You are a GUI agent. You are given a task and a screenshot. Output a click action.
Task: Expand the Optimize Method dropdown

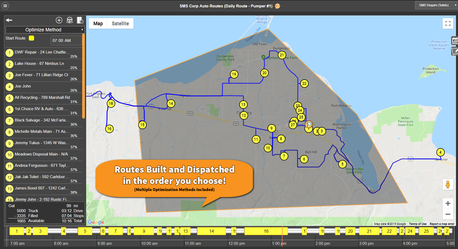coord(45,30)
